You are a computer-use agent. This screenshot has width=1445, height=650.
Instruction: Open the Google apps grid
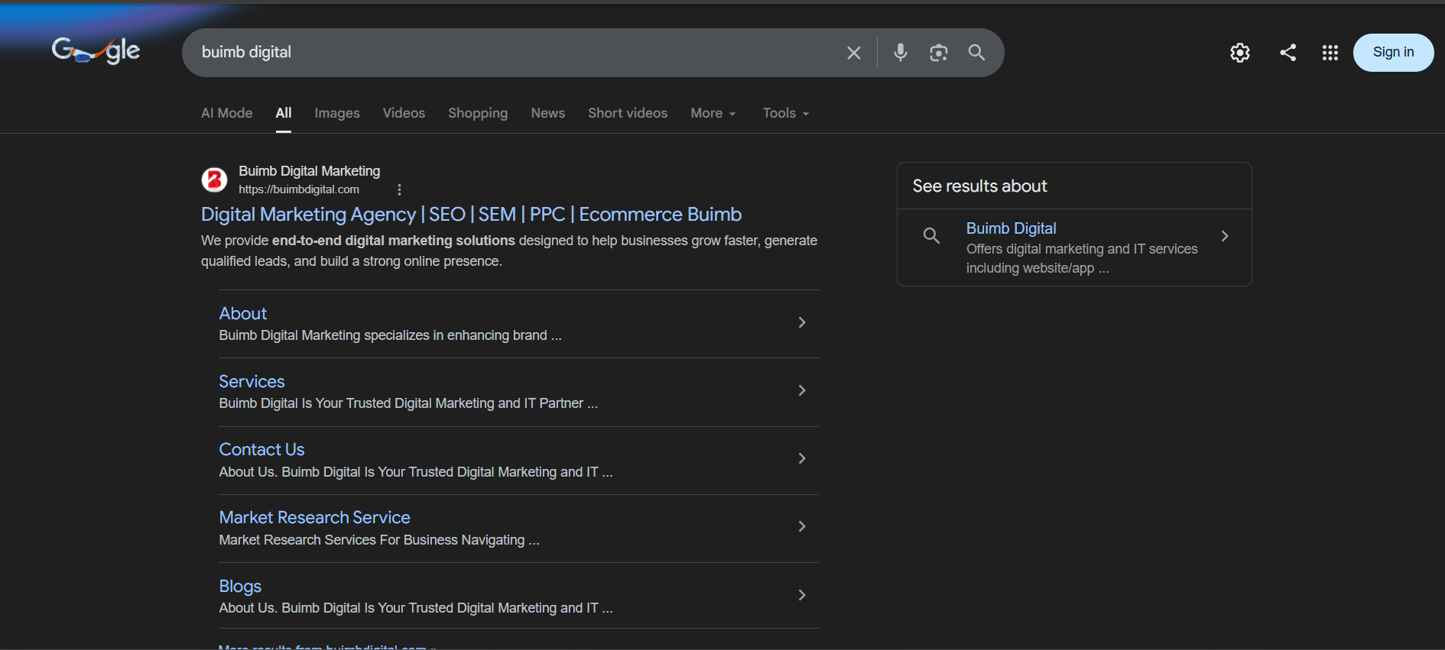[x=1330, y=52]
